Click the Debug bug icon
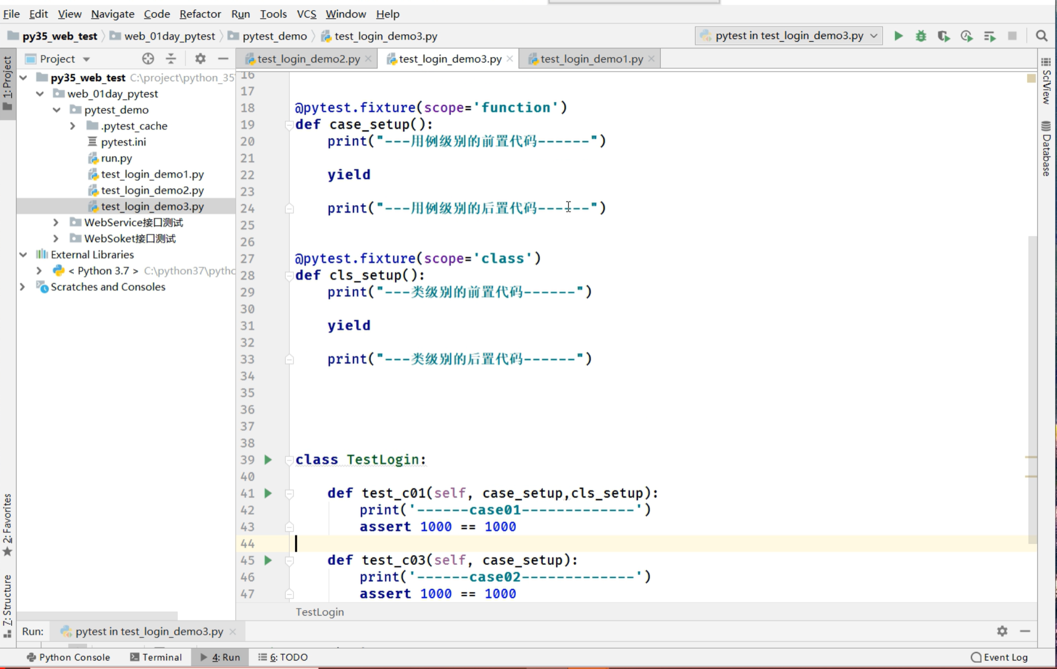The height and width of the screenshot is (669, 1057). (921, 36)
